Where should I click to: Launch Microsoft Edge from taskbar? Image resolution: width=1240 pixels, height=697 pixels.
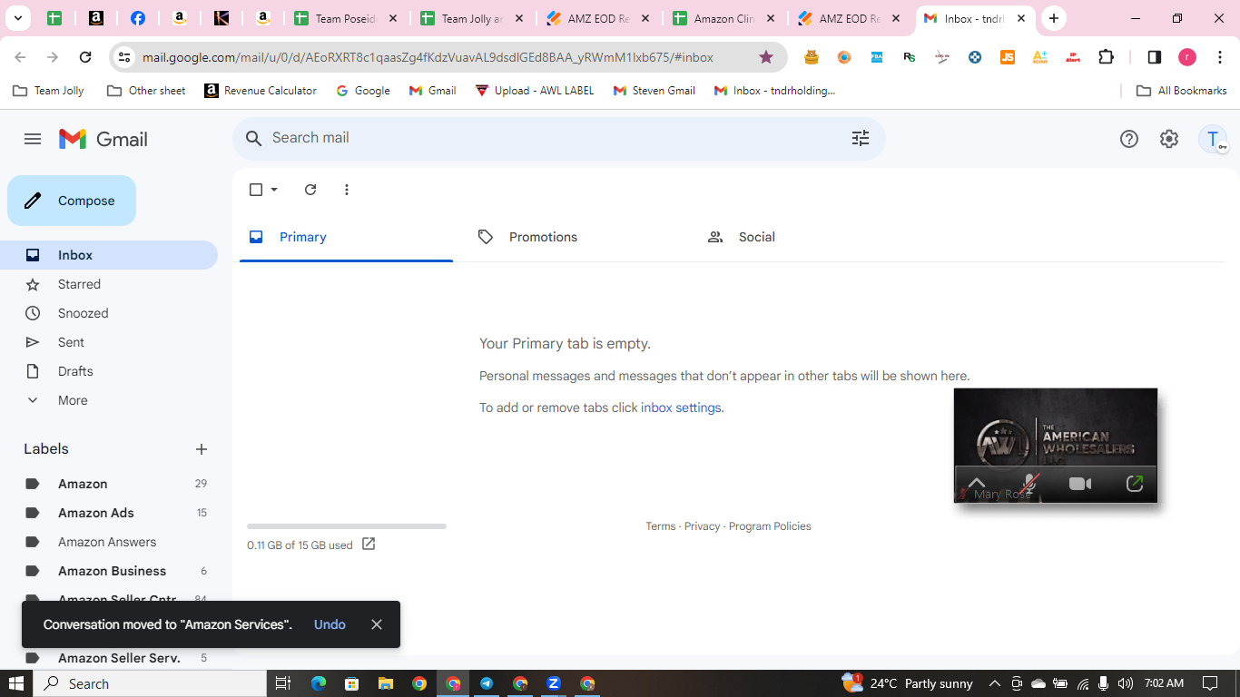(x=318, y=683)
